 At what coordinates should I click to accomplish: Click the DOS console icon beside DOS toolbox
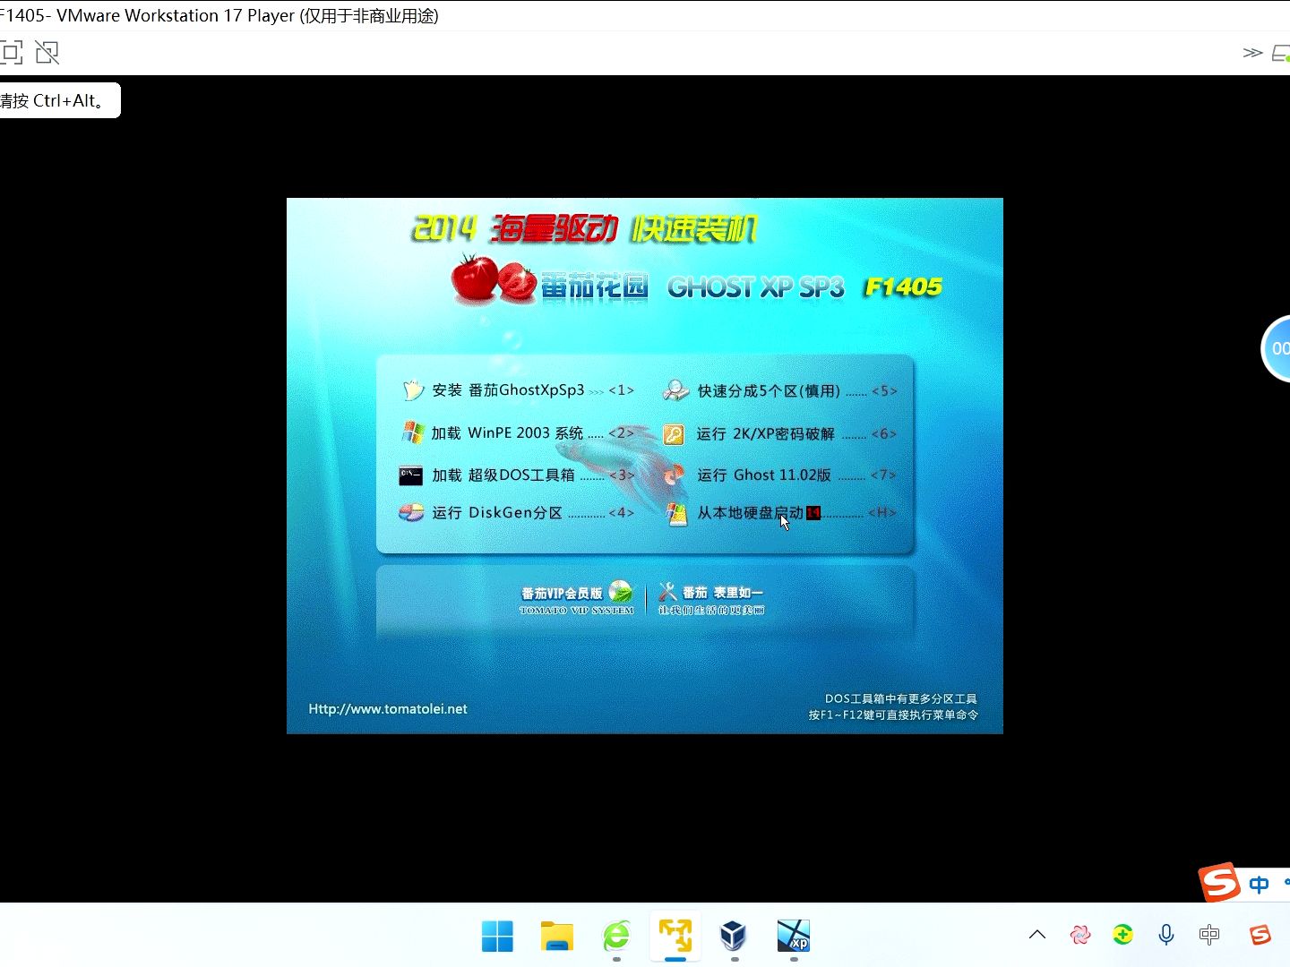(x=411, y=475)
